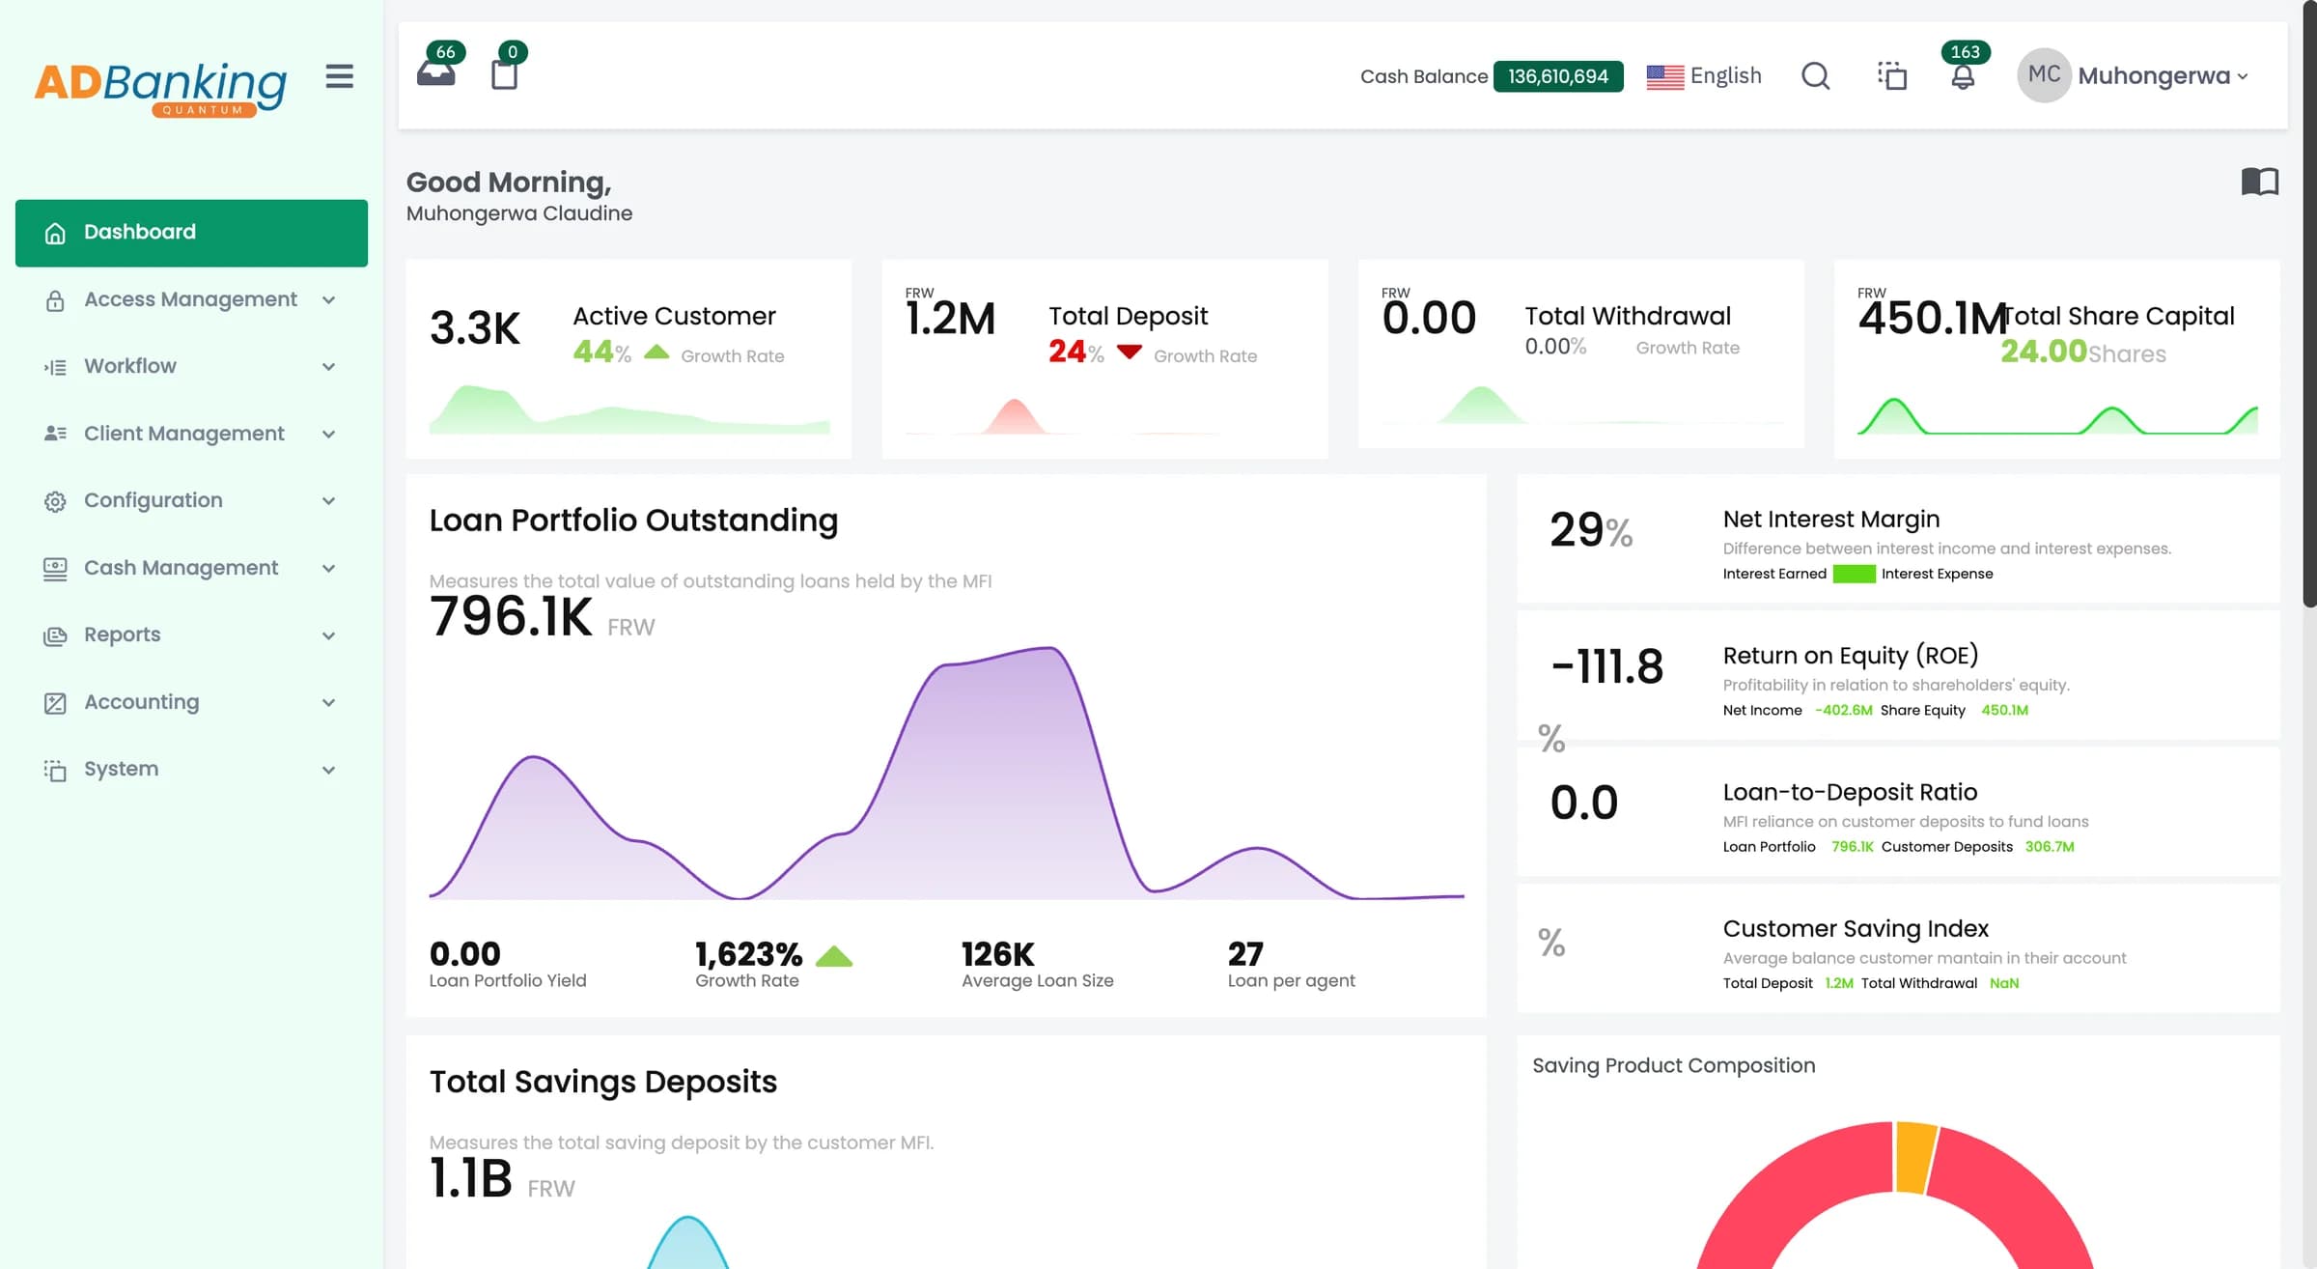
Task: Expand Cash Management chevron
Action: point(328,569)
